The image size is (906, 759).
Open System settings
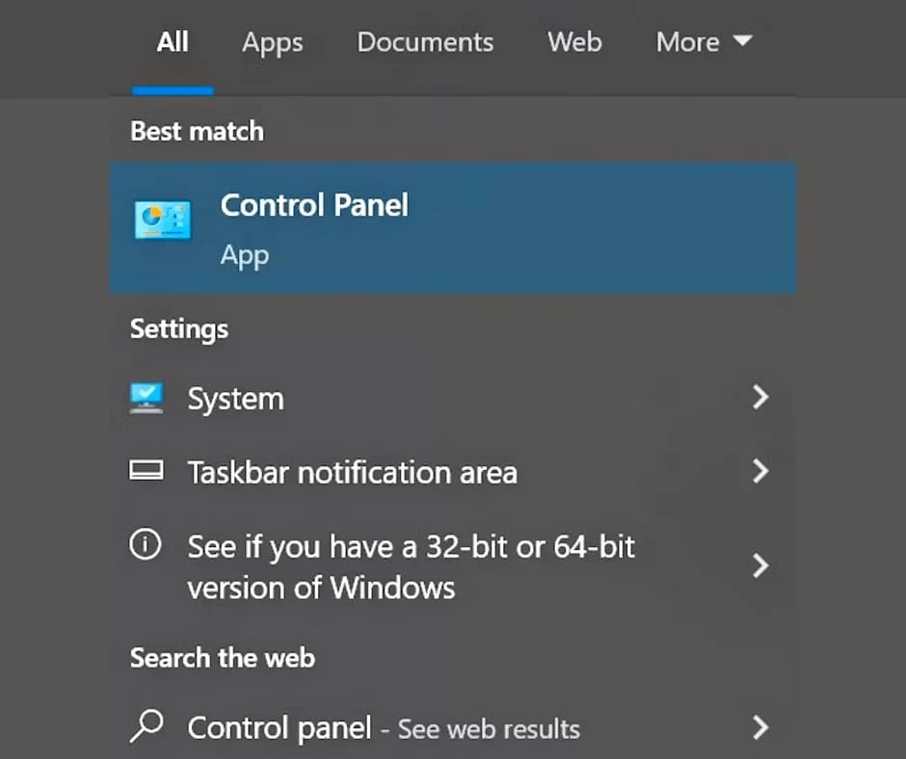[235, 398]
